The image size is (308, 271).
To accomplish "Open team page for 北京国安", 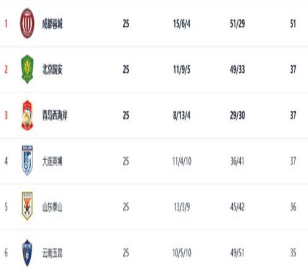I will click(52, 70).
